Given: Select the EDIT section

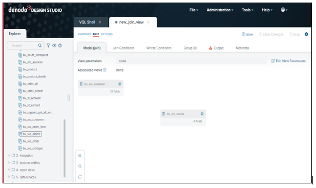Looking at the screenshot, I should click(96, 34).
